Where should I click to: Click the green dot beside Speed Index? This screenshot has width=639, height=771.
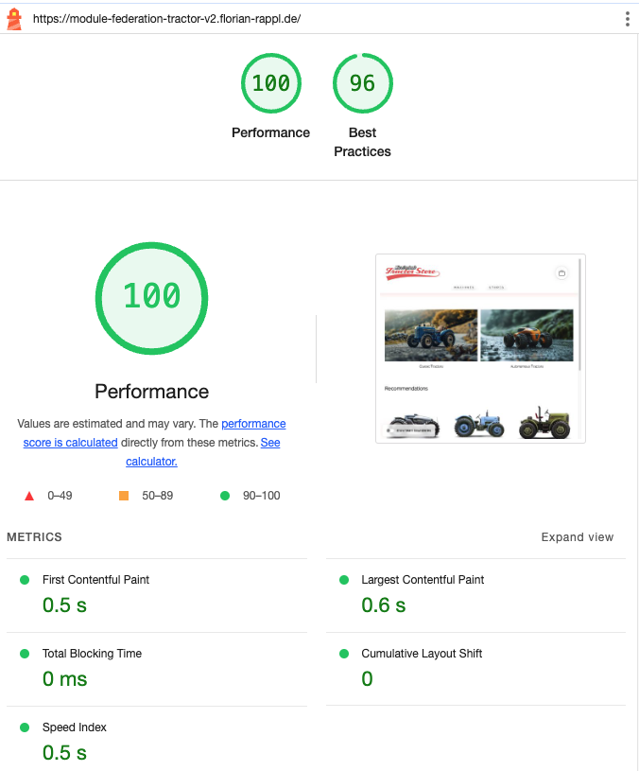pos(25,727)
